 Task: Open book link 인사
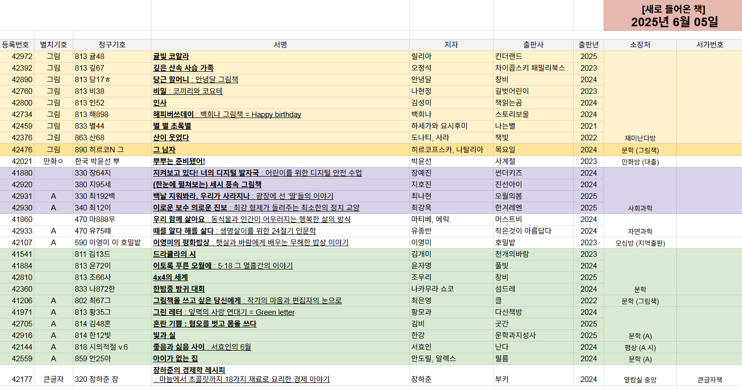160,103
